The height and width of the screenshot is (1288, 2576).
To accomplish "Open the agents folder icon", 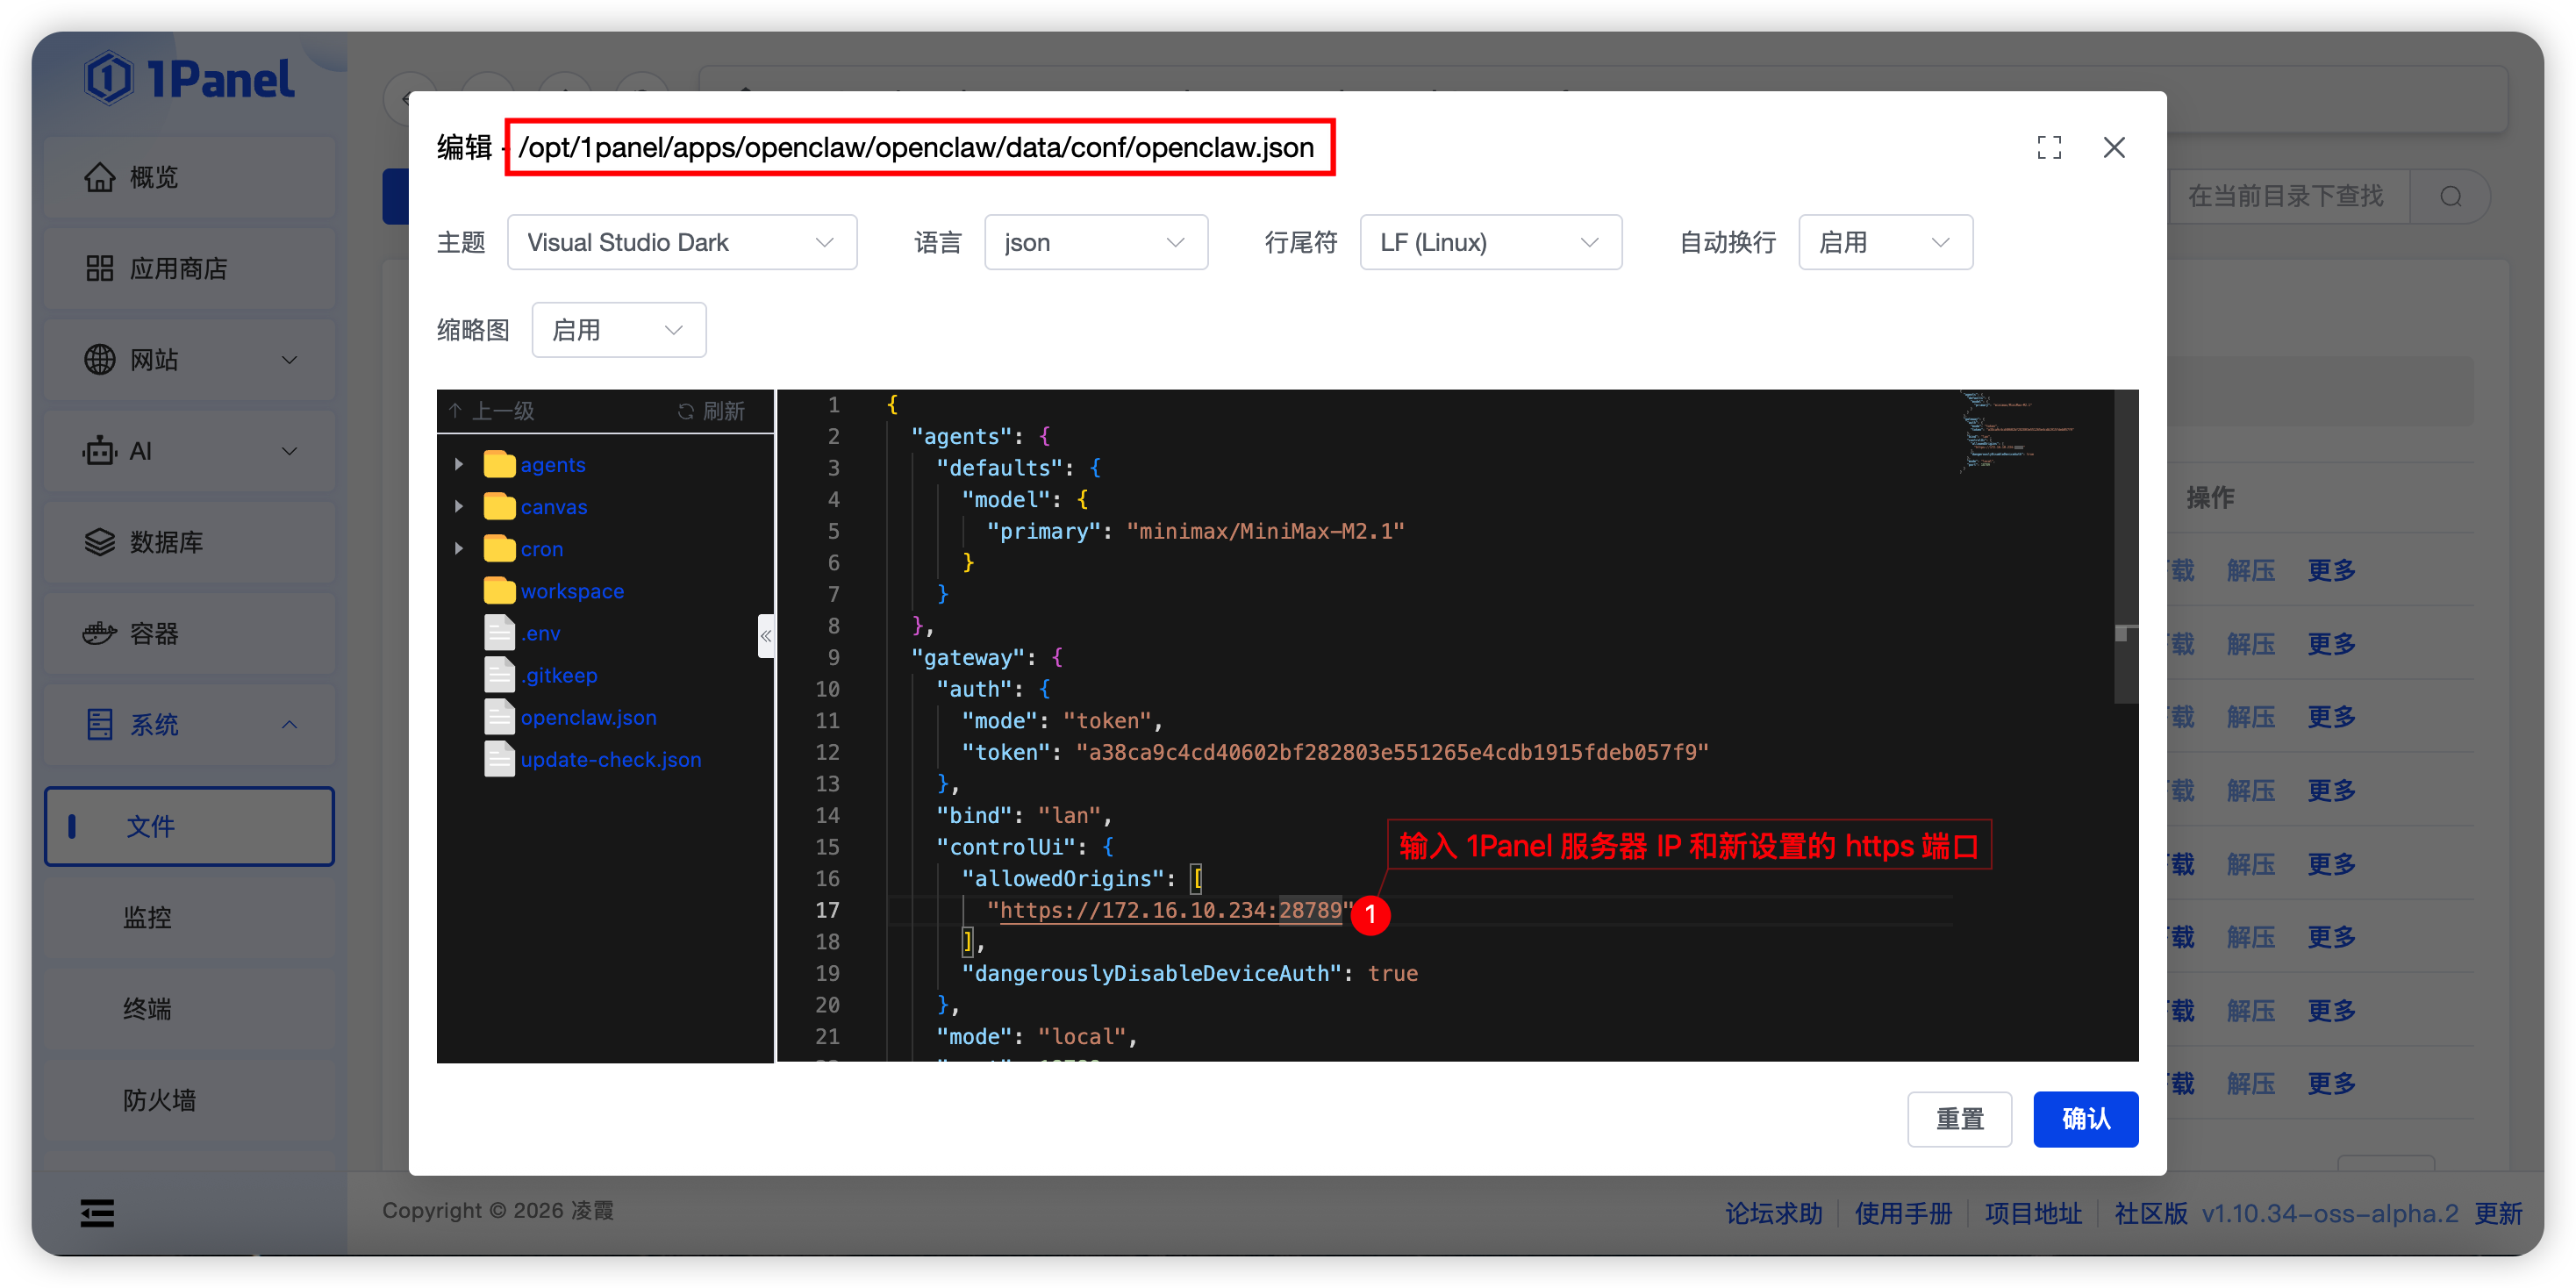I will pos(499,465).
